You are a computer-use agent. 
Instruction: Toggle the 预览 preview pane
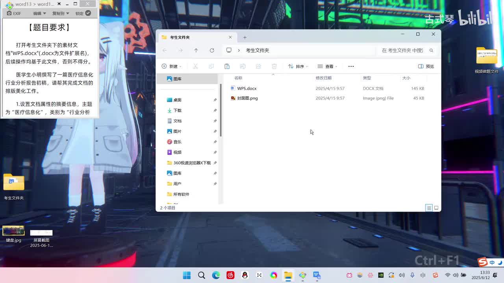(426, 66)
